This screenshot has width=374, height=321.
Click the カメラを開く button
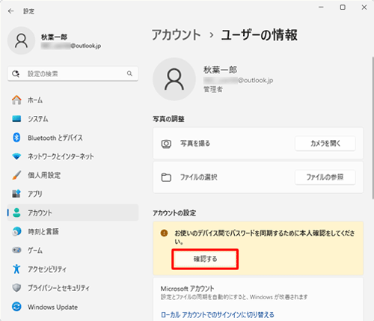tap(325, 144)
